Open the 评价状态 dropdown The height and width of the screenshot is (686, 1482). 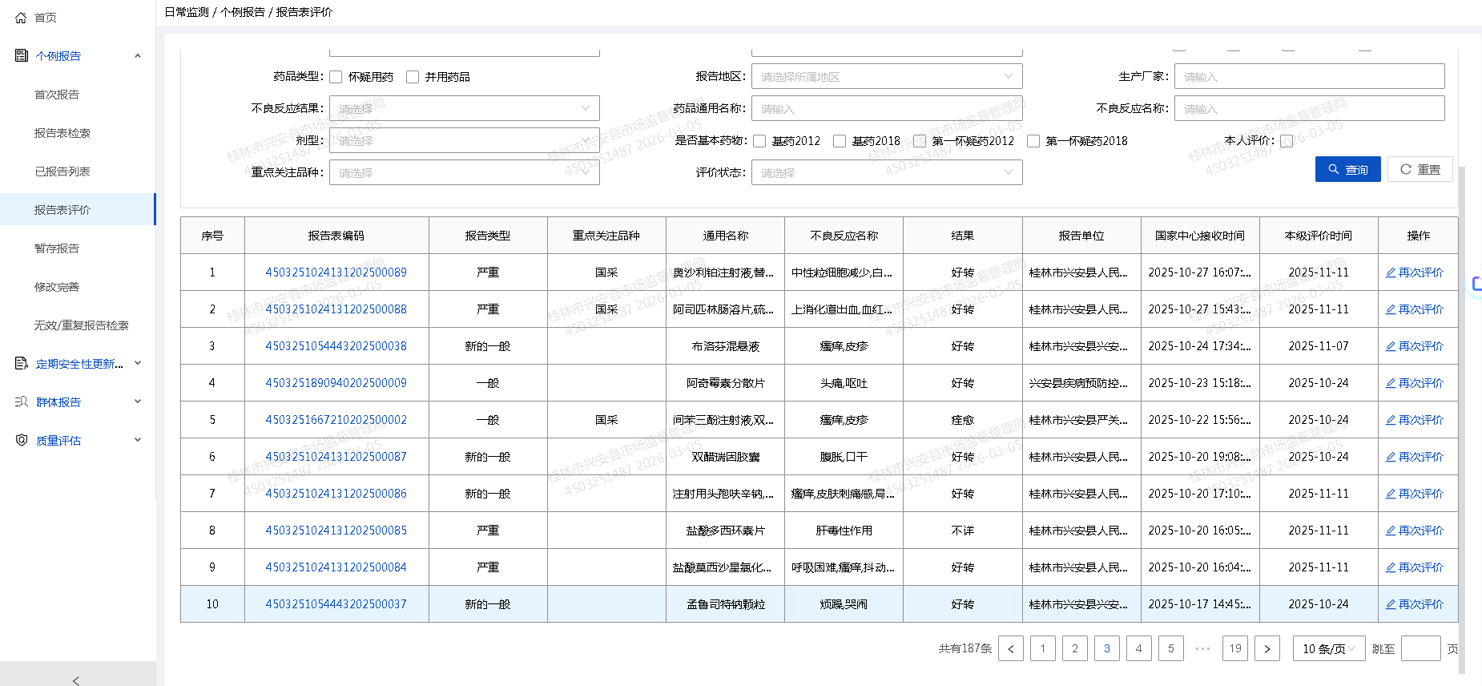[886, 172]
